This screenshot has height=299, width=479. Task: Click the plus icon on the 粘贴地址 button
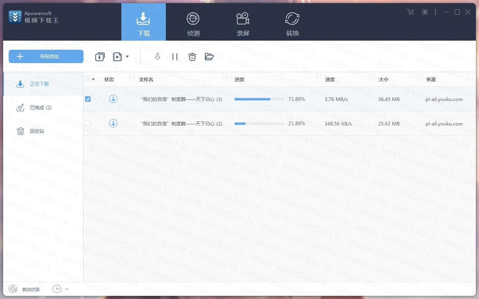click(20, 56)
